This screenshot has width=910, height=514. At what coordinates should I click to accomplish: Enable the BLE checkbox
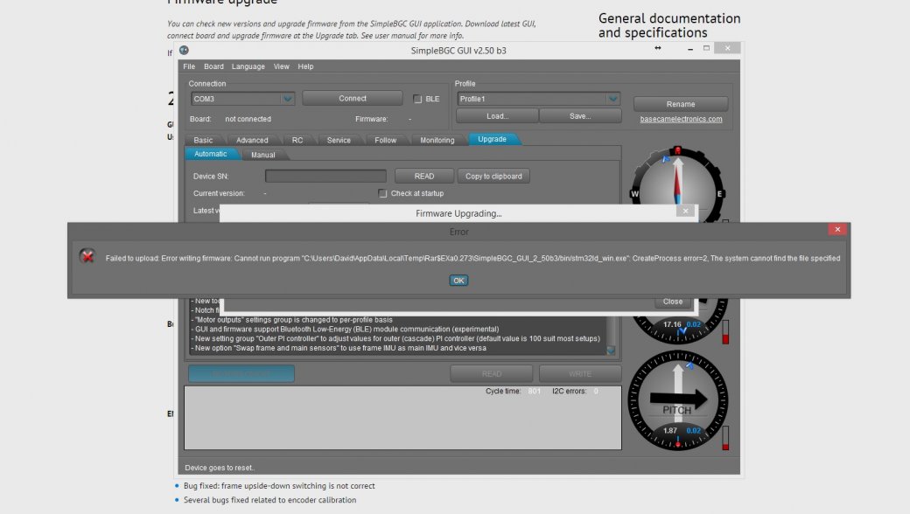point(417,99)
